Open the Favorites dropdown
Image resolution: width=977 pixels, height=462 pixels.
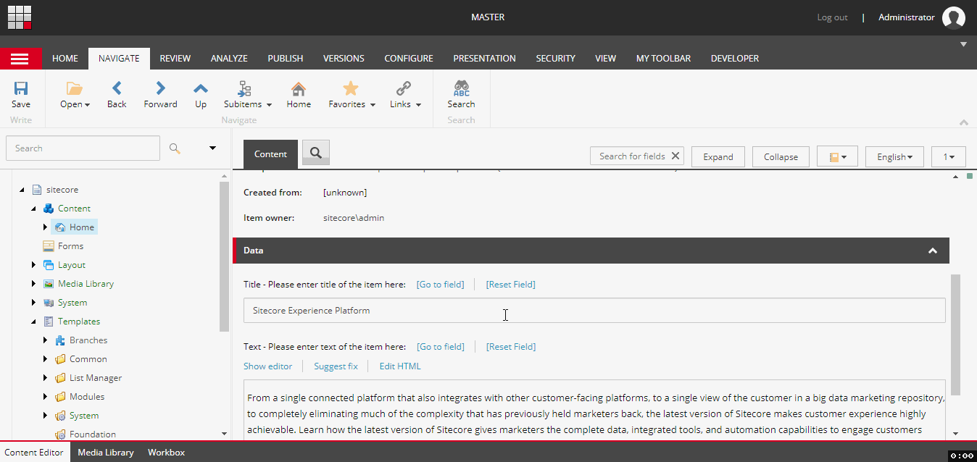click(352, 95)
